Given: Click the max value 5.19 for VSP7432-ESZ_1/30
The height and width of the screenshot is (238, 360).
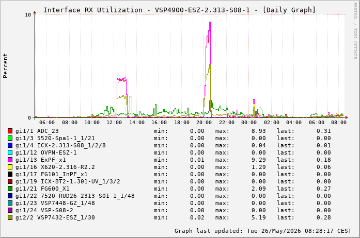Looking at the screenshot, I should click(259, 217).
